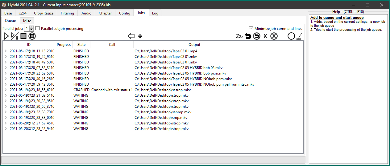Expand job 2021-05-19@23_21_02_5110
This screenshot has width=390, height=166.
[x=6, y=95]
